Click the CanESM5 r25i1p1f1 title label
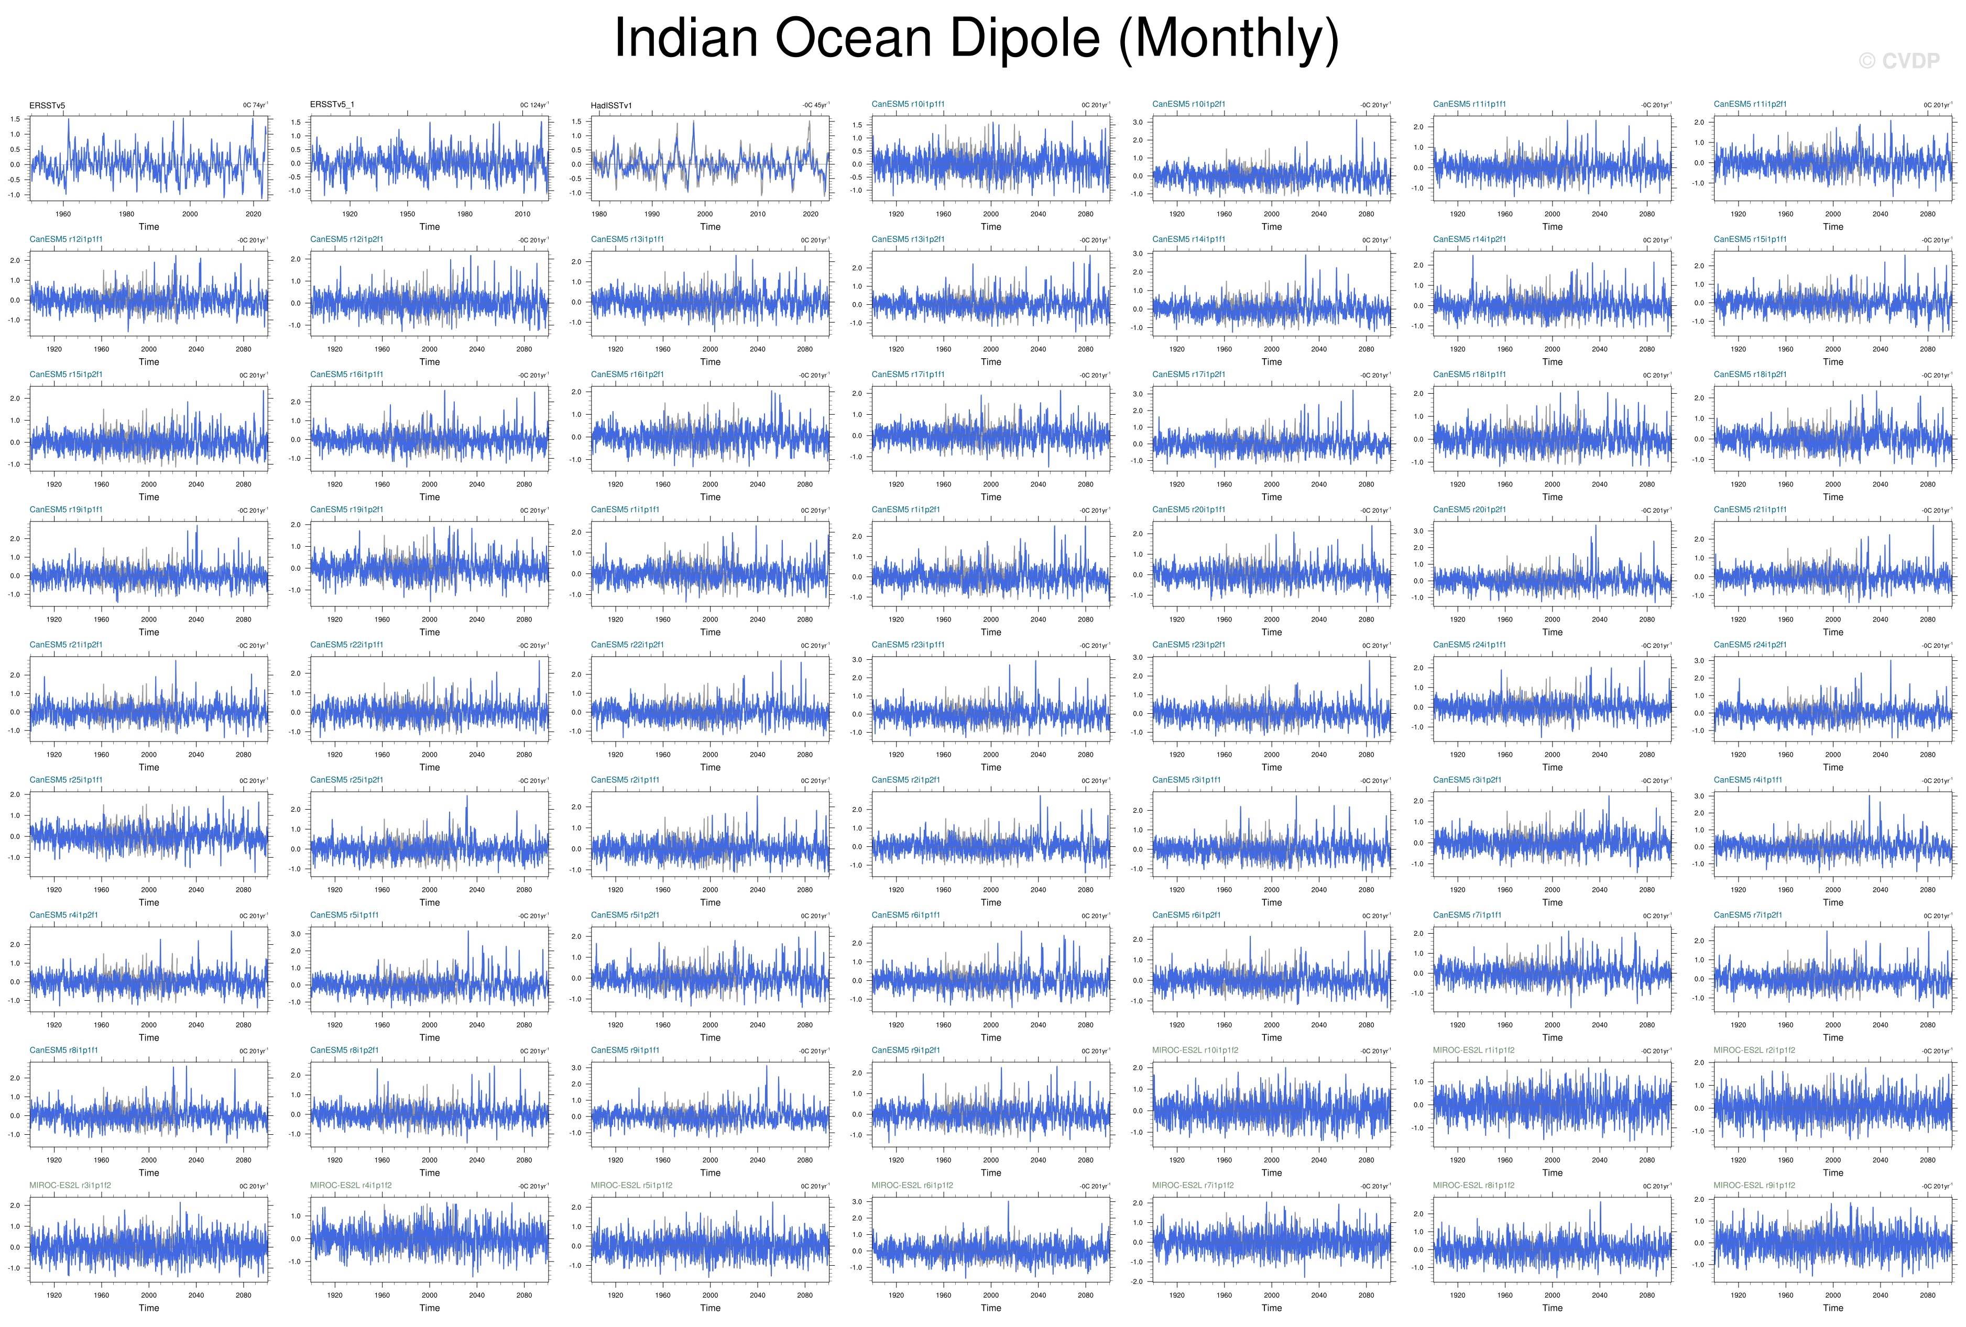1966x1327 pixels. [66, 780]
